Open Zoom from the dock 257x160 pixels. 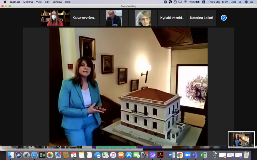click(187, 155)
